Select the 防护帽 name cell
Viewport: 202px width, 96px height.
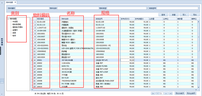(x=78, y=51)
